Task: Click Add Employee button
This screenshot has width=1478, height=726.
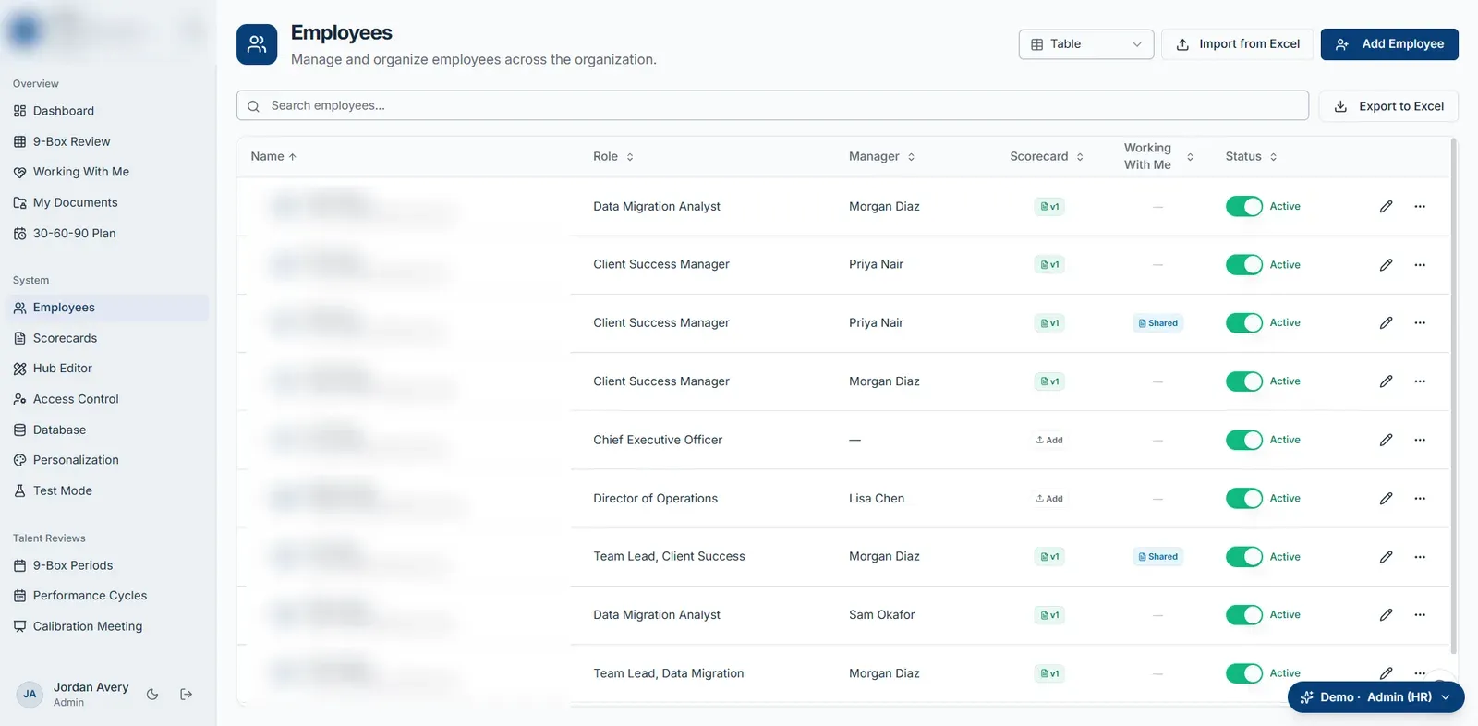Action: (1389, 44)
